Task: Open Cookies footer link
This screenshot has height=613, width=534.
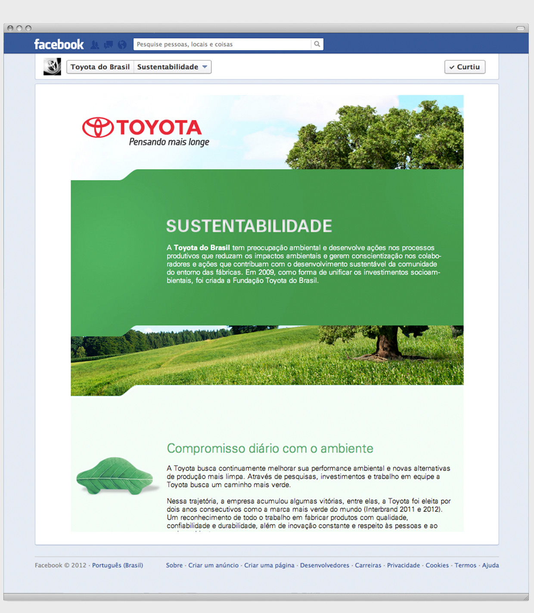Action: pos(437,565)
